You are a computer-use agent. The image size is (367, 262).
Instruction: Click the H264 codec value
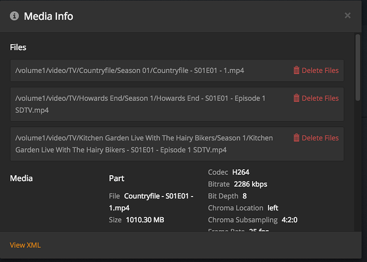[x=241, y=172]
